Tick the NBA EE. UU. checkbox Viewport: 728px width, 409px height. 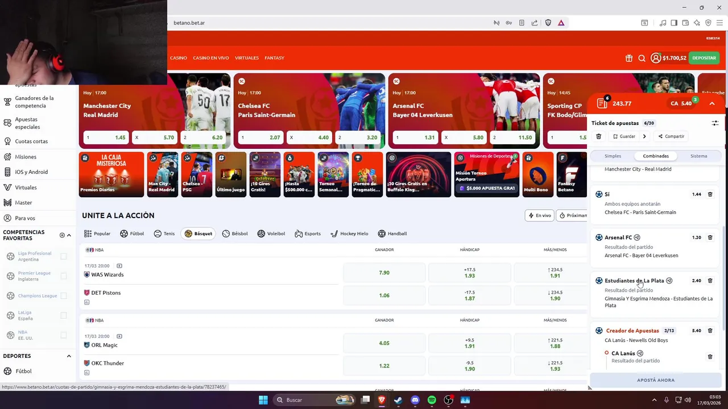coord(64,335)
